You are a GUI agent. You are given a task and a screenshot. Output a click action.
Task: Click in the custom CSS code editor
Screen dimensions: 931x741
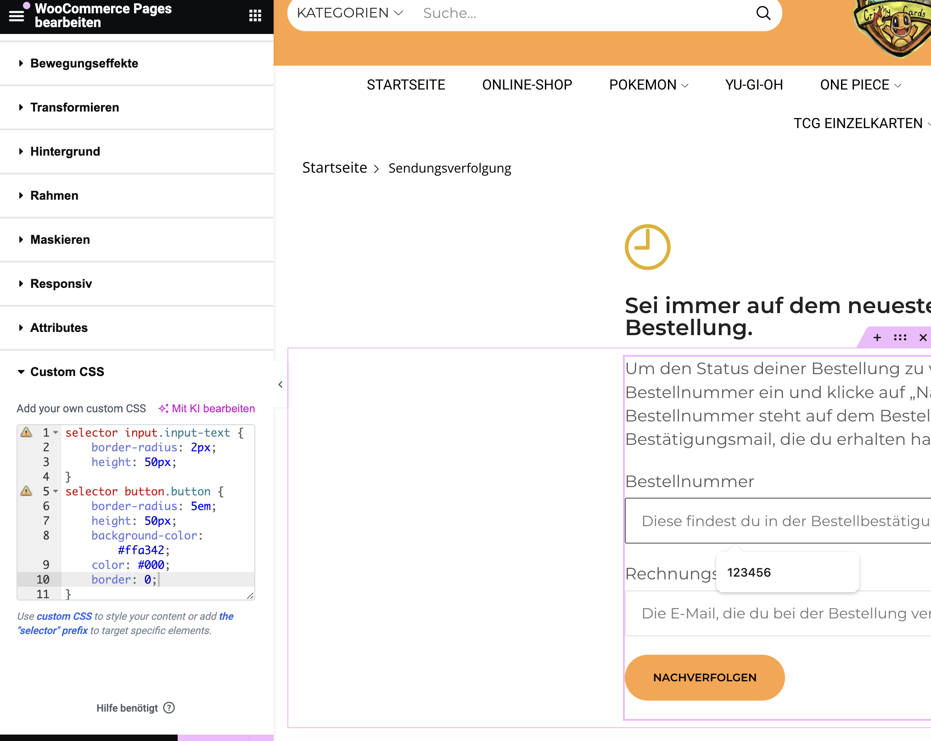pos(136,512)
